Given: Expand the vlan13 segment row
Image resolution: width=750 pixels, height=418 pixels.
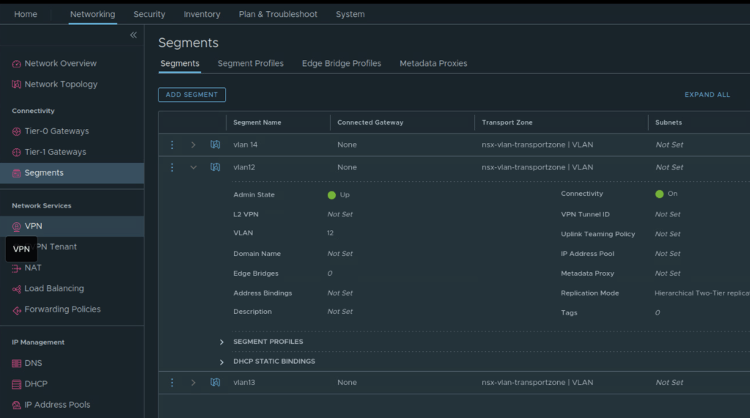Looking at the screenshot, I should pyautogui.click(x=194, y=383).
